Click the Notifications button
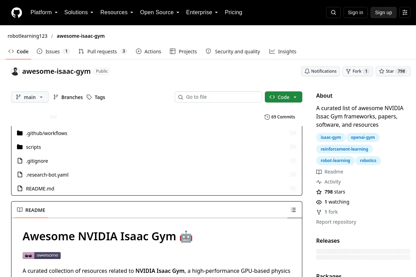Viewport: 416px width, 277px height. point(320,71)
